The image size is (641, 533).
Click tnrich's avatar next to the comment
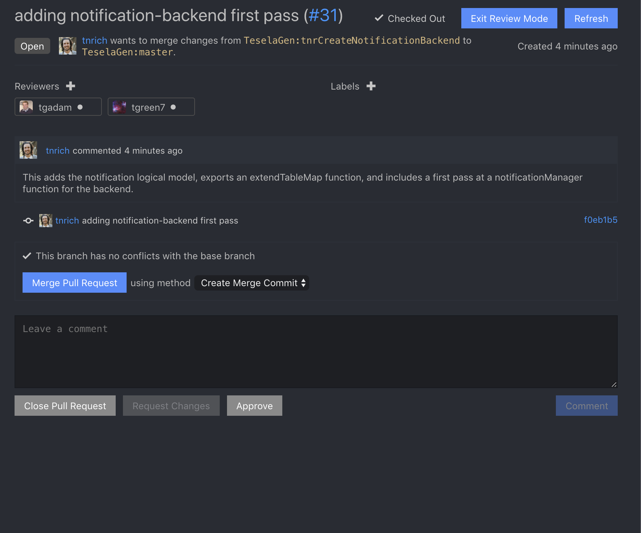[x=28, y=150]
